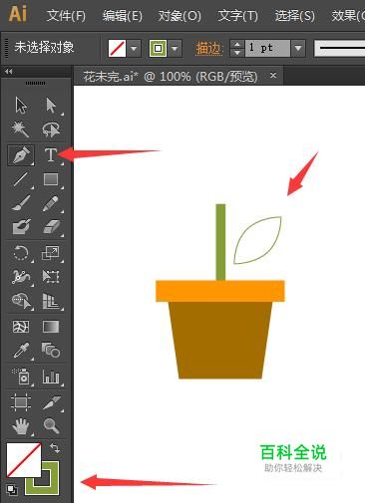
Task: Open the 文件(F) menu
Action: [x=66, y=16]
